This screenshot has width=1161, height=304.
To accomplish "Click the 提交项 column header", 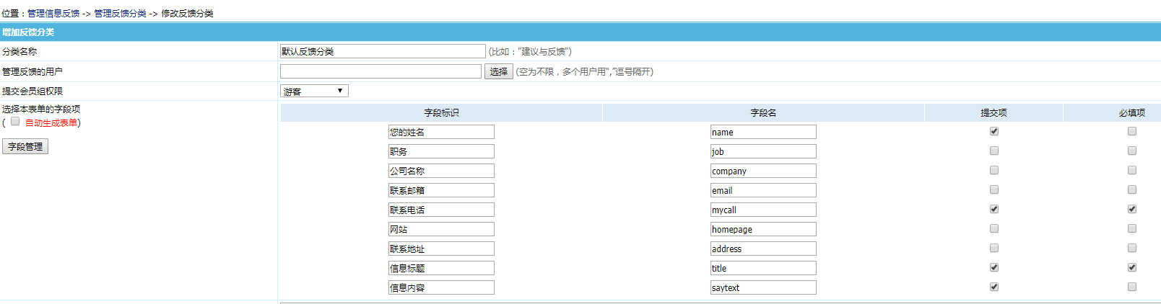I will click(993, 113).
